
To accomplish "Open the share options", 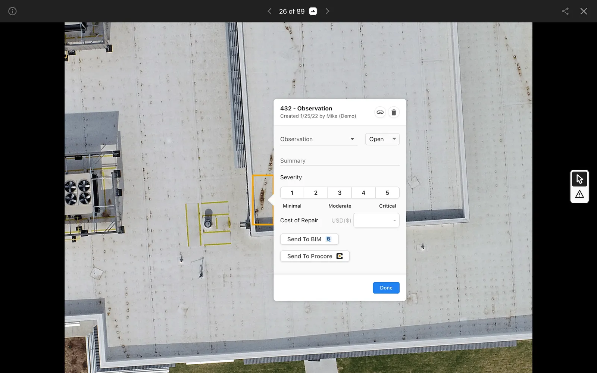I will 565,11.
